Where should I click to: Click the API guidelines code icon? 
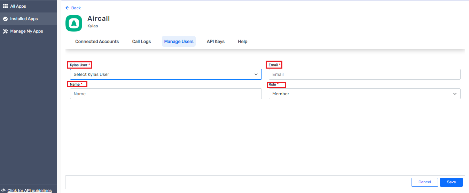3,191
